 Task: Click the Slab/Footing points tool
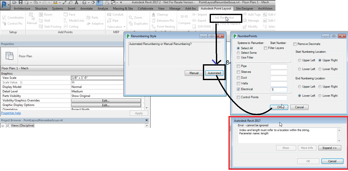tap(50, 27)
